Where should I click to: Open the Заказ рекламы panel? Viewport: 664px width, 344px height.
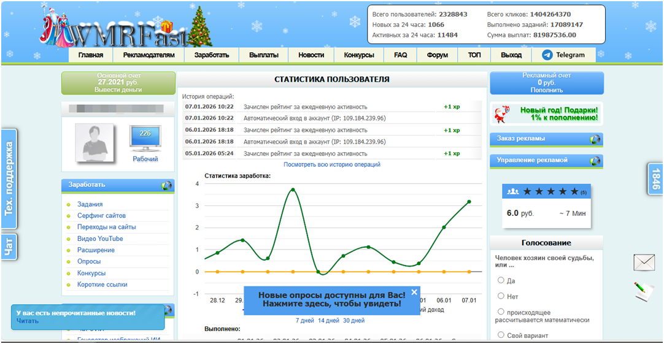tap(546, 139)
